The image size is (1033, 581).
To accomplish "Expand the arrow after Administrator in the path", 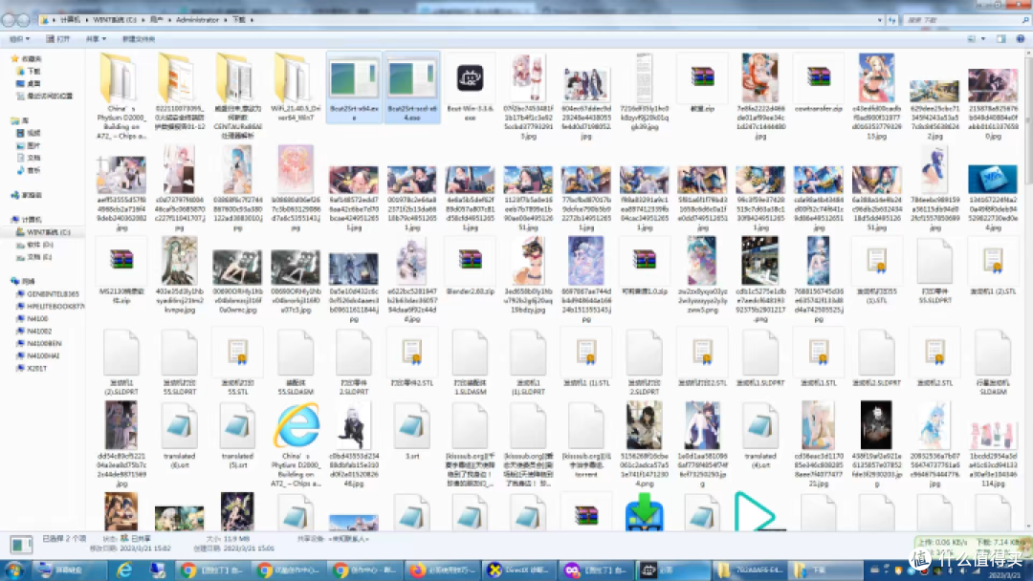I will pos(224,20).
